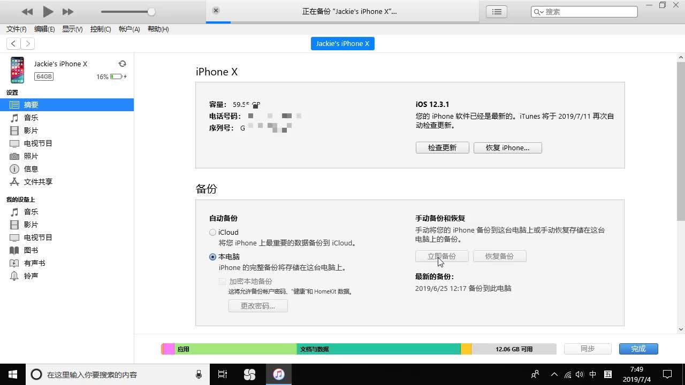This screenshot has width=685, height=385.
Task: Select 摘要 in the settings sidebar
Action: [x=67, y=105]
